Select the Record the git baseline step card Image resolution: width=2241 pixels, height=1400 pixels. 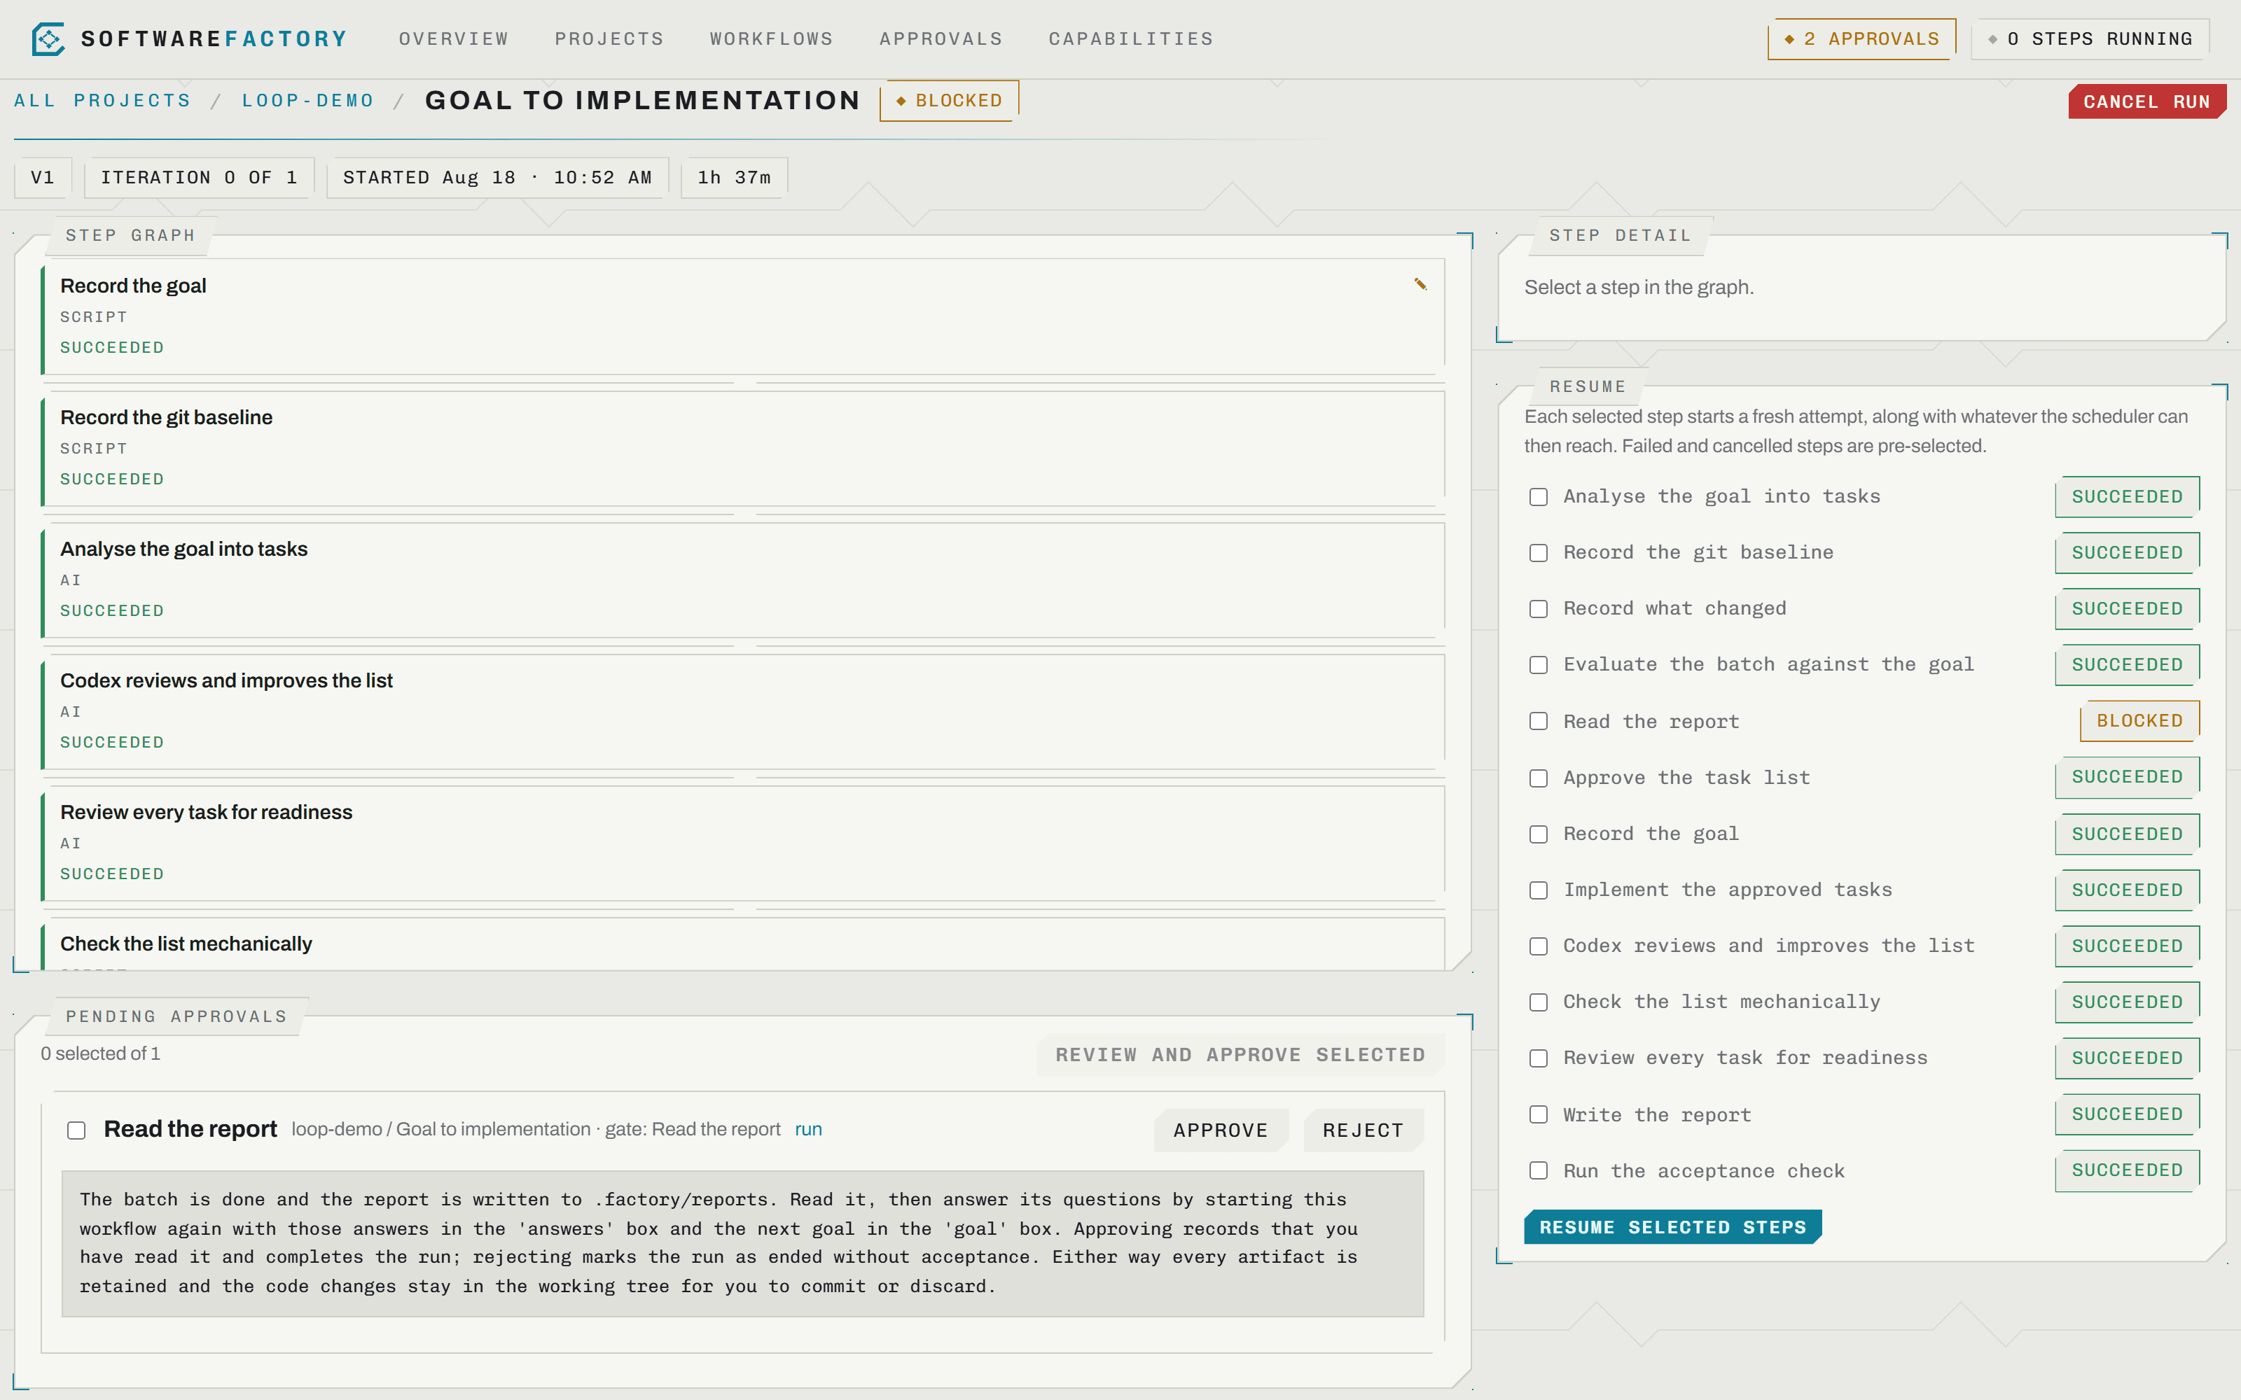744,448
